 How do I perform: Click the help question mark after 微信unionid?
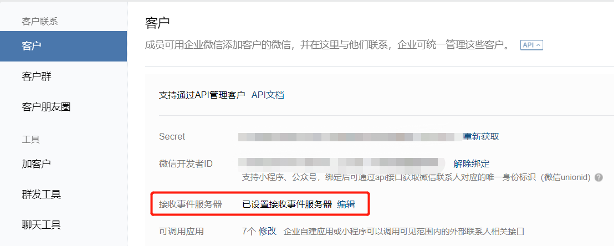click(x=598, y=177)
